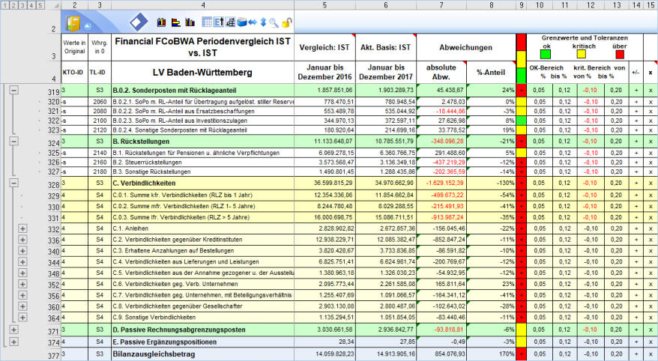This screenshot has width=658, height=361.
Task: Expand the C.1. Anleihen row group
Action: (x=22, y=228)
